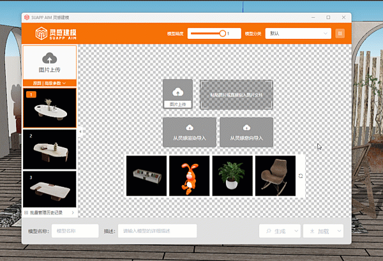Click the 从灵感意向导入 import tile
The width and height of the screenshot is (383, 261).
(x=246, y=132)
